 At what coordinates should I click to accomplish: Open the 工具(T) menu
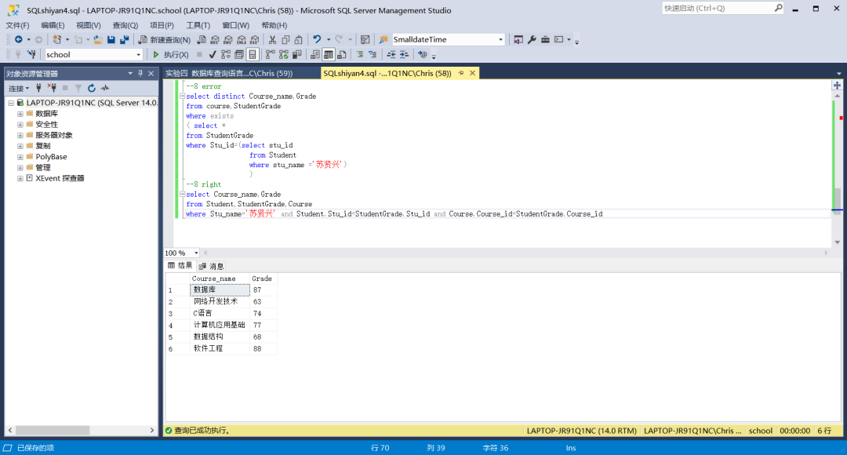pyautogui.click(x=198, y=25)
